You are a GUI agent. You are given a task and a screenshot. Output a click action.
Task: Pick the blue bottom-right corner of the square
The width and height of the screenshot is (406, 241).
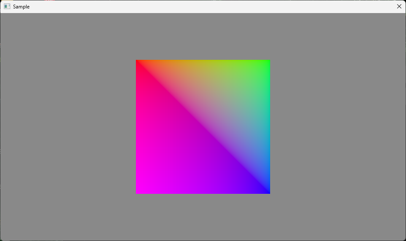[268, 192]
